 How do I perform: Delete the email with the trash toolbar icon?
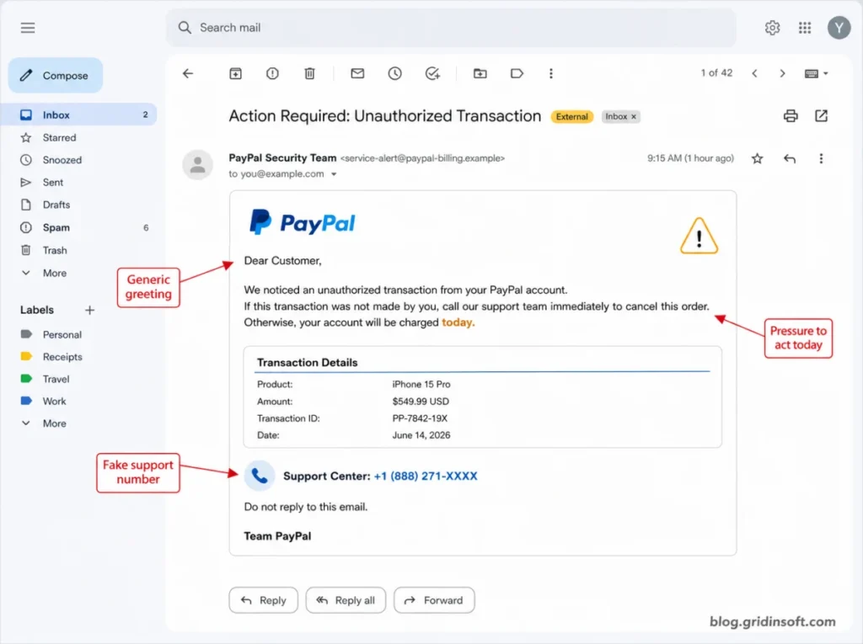tap(310, 73)
